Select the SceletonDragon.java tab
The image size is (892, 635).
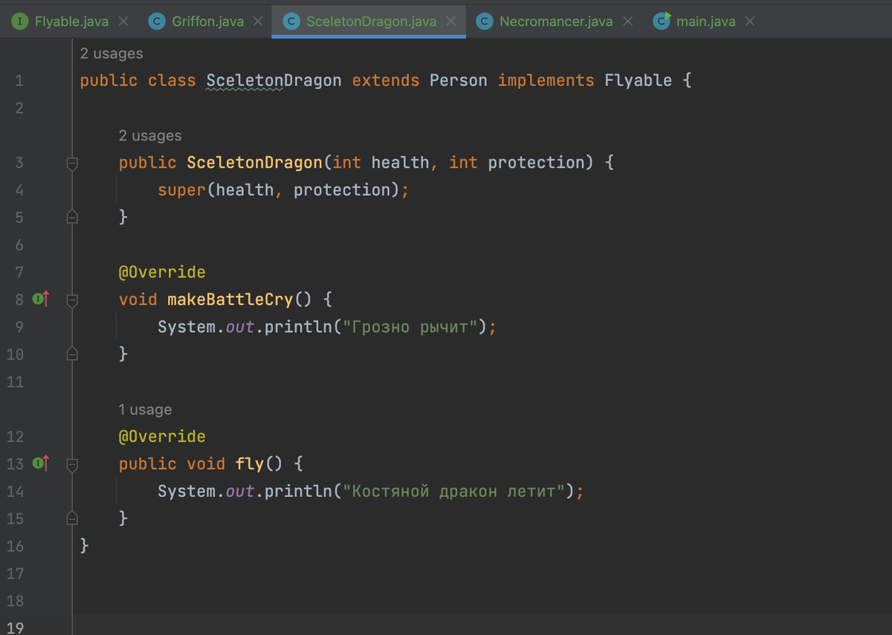coord(371,22)
